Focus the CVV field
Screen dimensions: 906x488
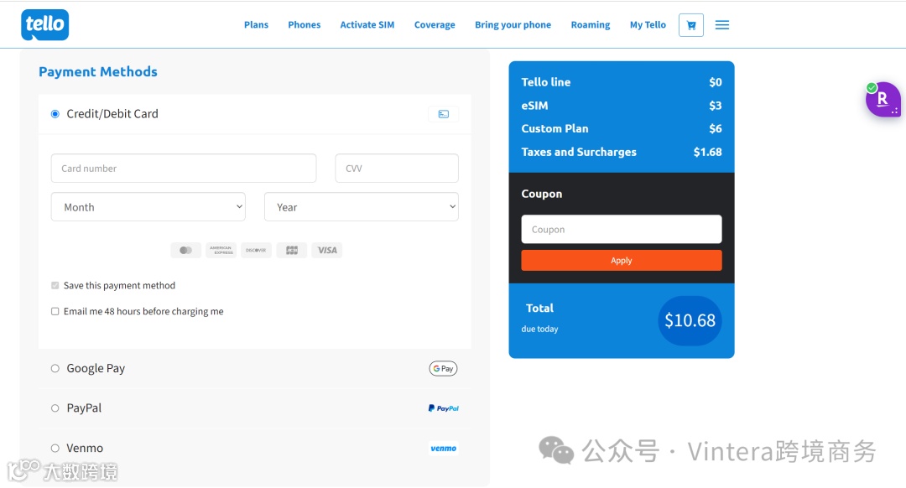pos(397,168)
